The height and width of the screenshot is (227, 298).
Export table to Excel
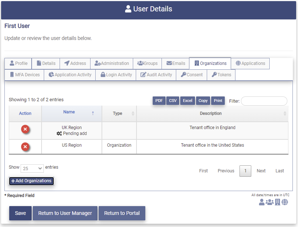[x=188, y=100]
